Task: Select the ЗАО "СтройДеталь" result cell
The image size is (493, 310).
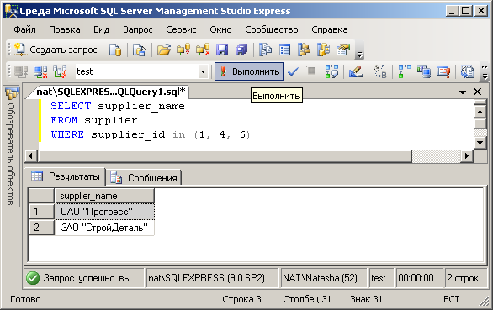Action: pos(104,227)
